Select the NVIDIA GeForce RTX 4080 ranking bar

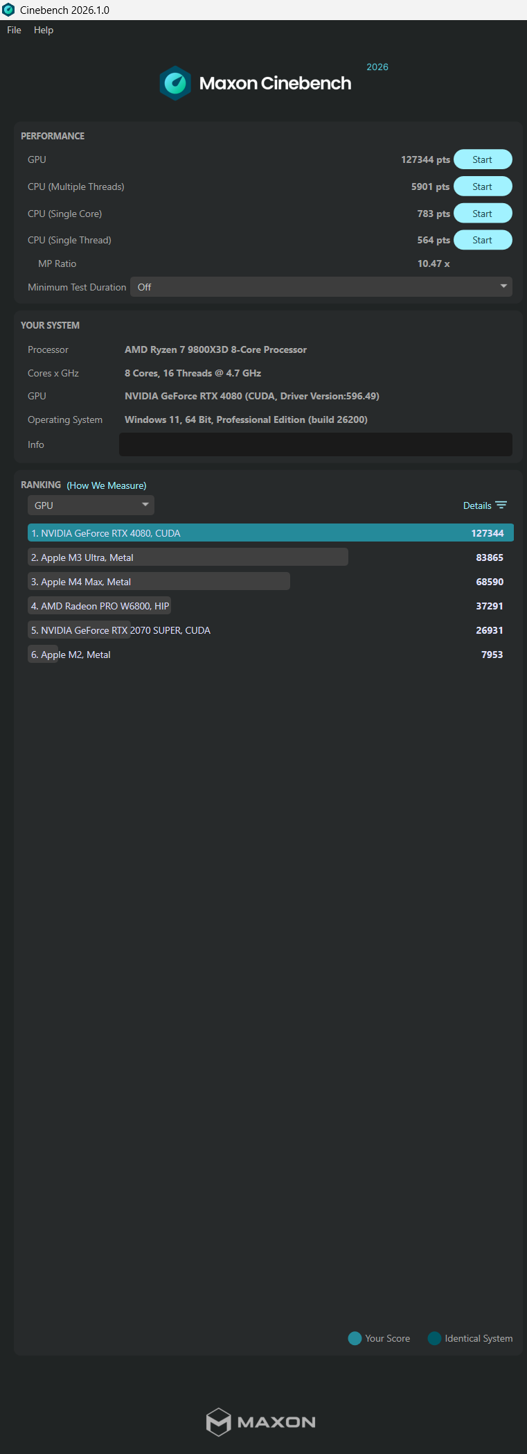(x=271, y=533)
